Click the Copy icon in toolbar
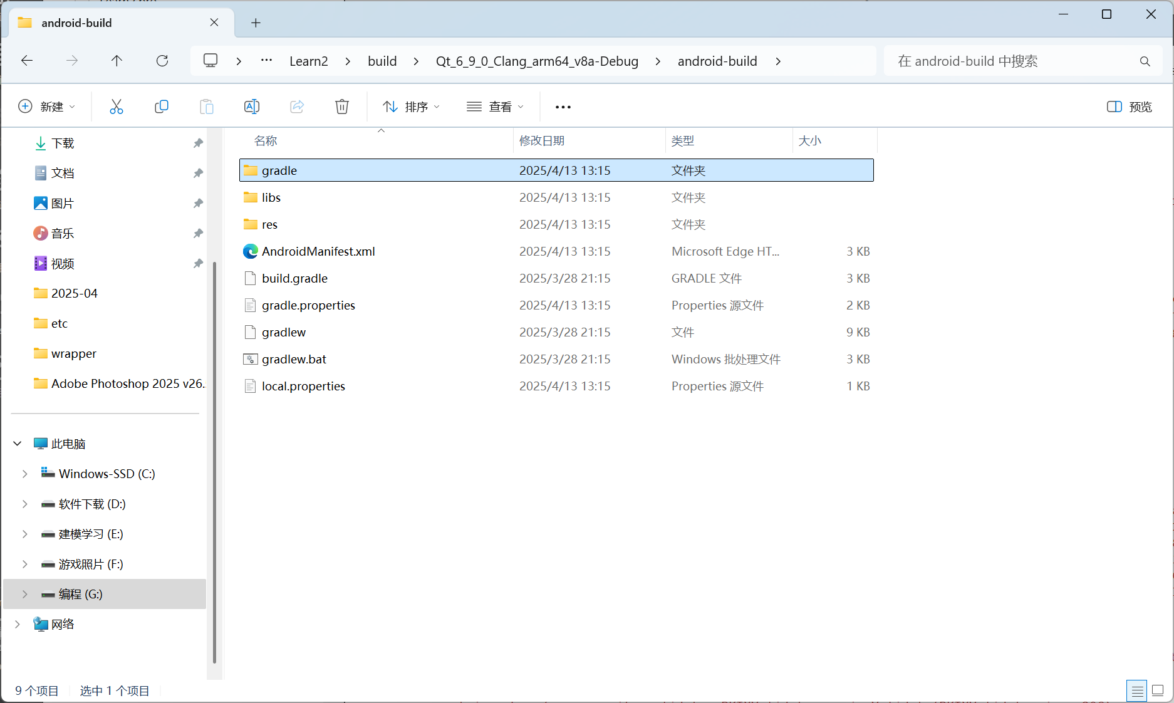 162,107
